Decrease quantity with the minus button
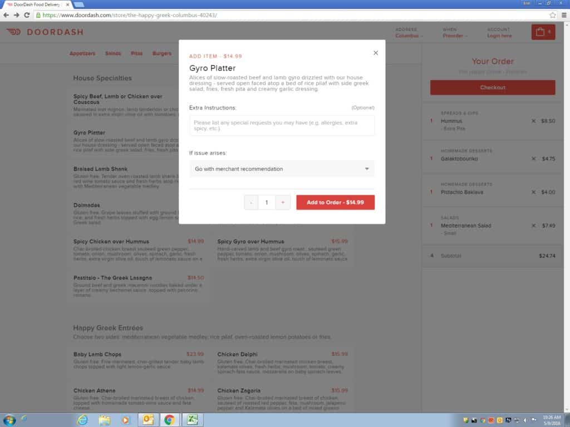This screenshot has height=427, width=570. click(251, 202)
